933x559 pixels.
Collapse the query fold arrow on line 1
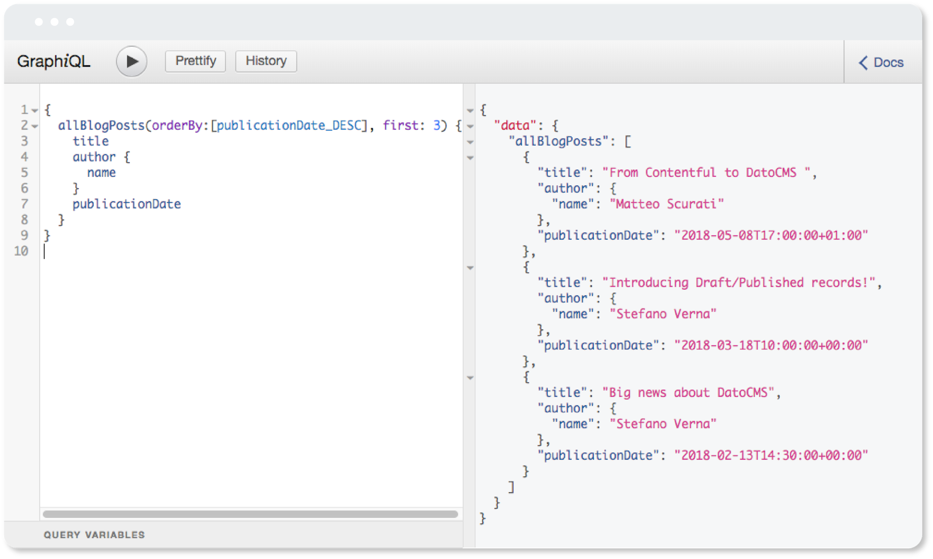(35, 111)
